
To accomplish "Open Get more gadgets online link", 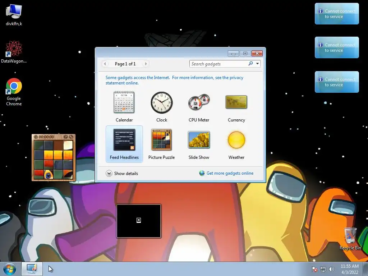I will point(226,173).
